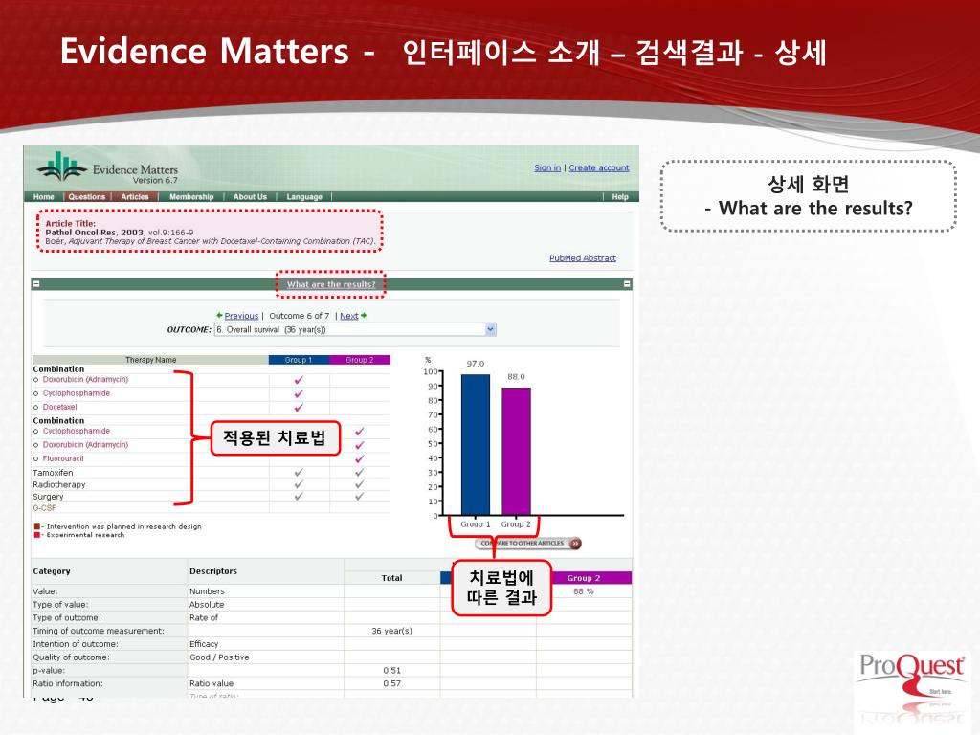Collapse section using right minus icon
The image size is (980, 735).
[x=627, y=283]
